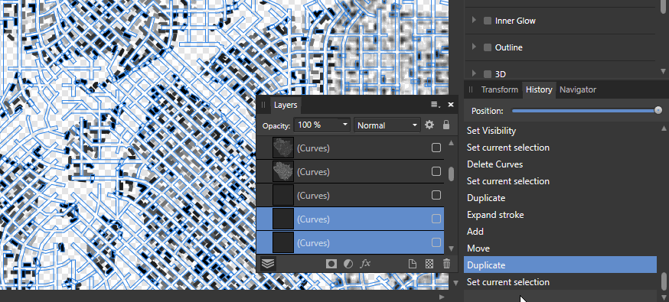Open layer effects fx icon
This screenshot has width=669, height=302.
point(365,264)
